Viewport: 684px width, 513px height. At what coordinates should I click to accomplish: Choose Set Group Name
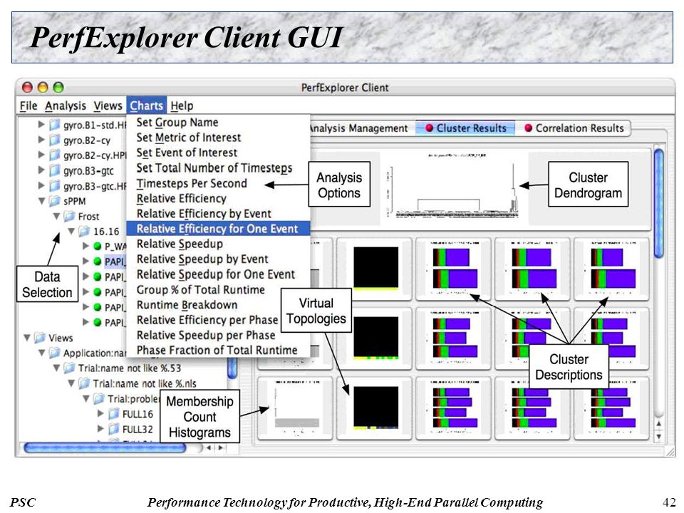point(177,123)
